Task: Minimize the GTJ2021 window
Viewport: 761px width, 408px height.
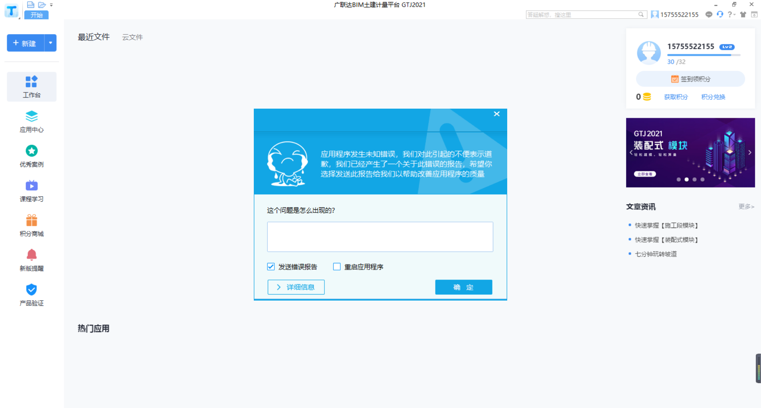Action: pos(716,5)
